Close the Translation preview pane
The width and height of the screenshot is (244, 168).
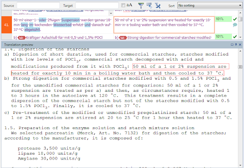(x=240, y=45)
